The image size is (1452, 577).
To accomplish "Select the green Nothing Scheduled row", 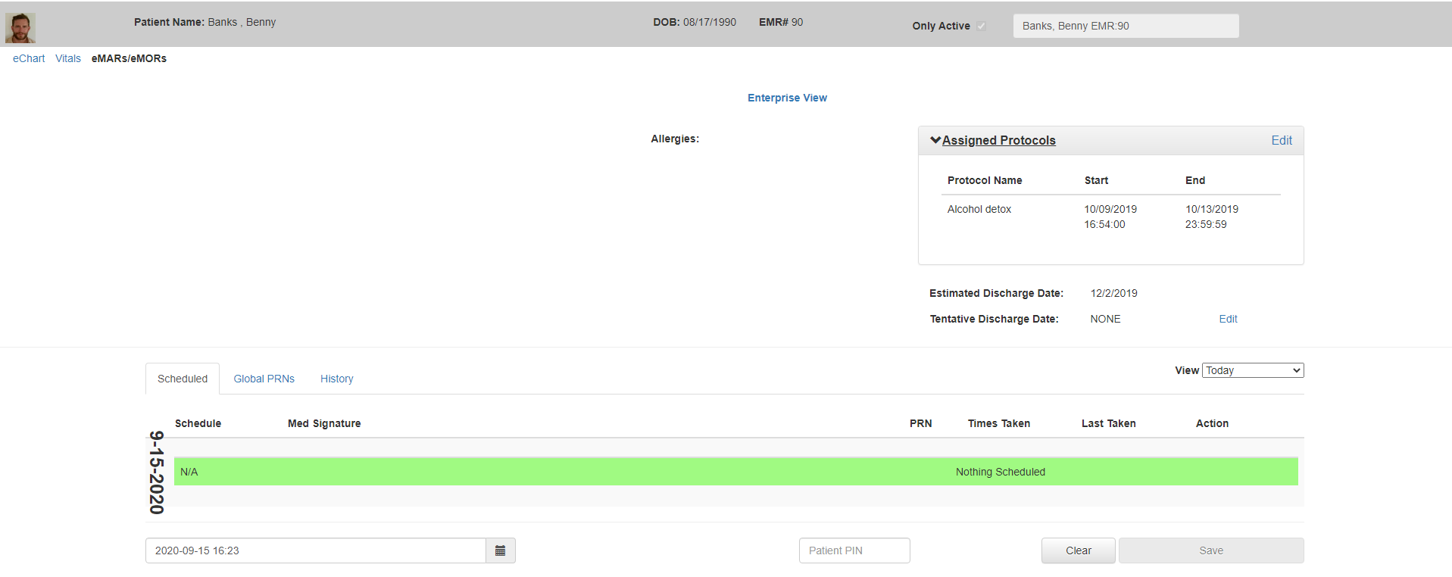I will (x=735, y=472).
